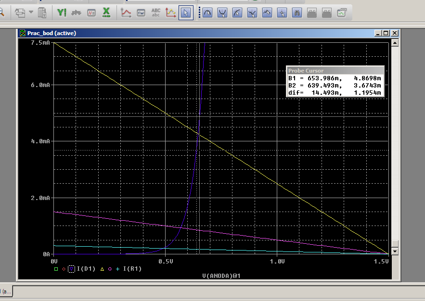425x301 pixels.
Task: Click the Add Trace icon
Action: point(126,13)
